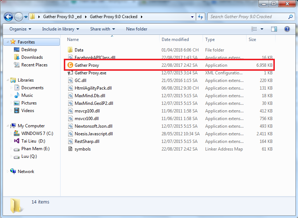The image size is (298, 218).
Task: Click the orange Gather Proxy application icon
Action: coord(70,65)
